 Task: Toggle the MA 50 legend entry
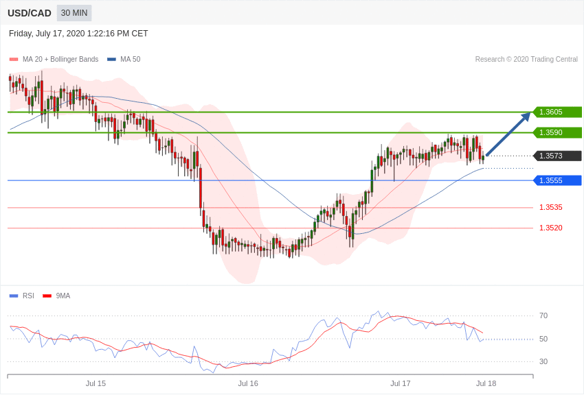124,59
